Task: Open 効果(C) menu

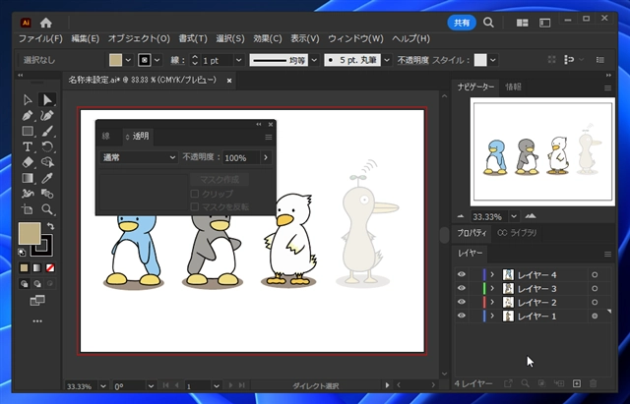Action: 267,38
